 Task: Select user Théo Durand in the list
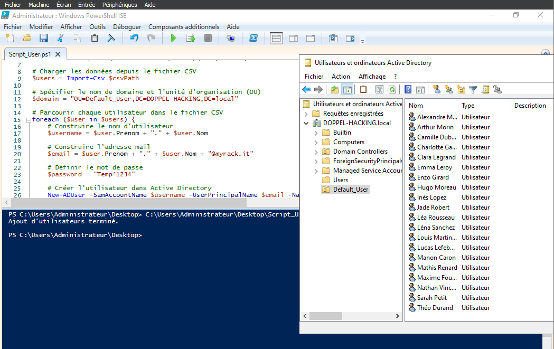435,308
